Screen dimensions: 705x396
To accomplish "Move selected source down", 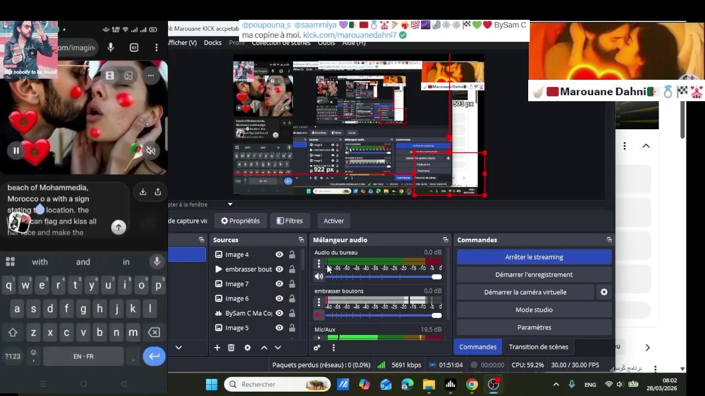I will point(278,348).
